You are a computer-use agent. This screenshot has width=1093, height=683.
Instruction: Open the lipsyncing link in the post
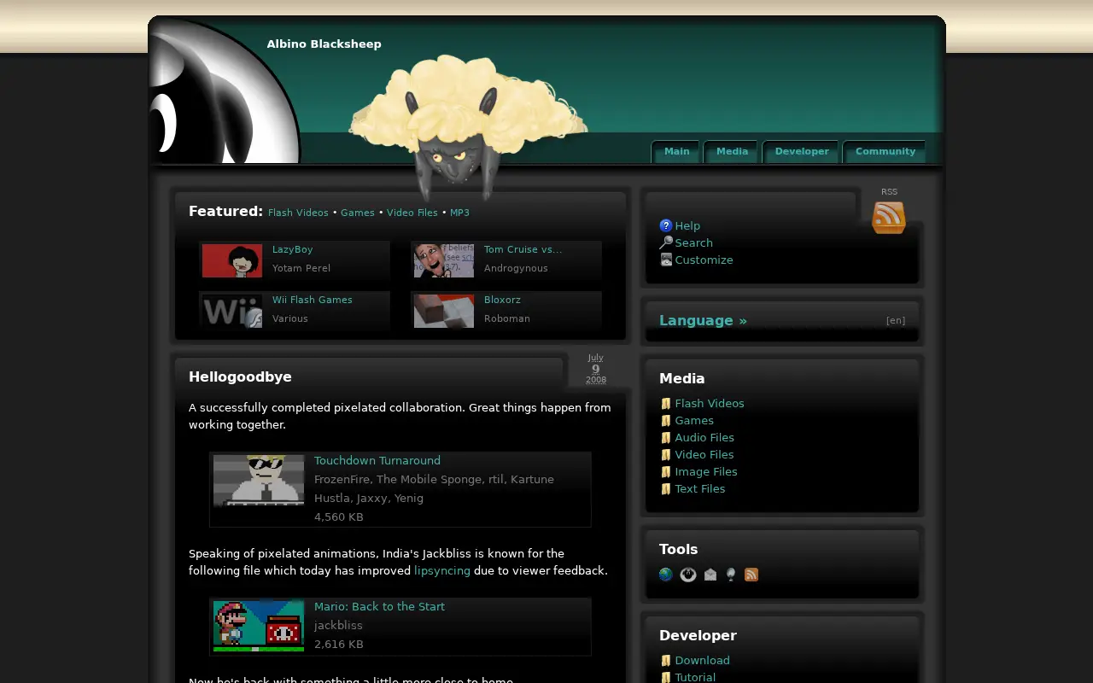(x=442, y=570)
